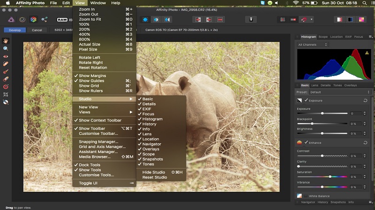375x210 pixels.
Task: Open the Assistant options icon
Action: pyautogui.click(x=251, y=20)
